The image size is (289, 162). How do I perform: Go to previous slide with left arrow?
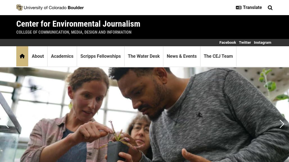[x=7, y=124]
